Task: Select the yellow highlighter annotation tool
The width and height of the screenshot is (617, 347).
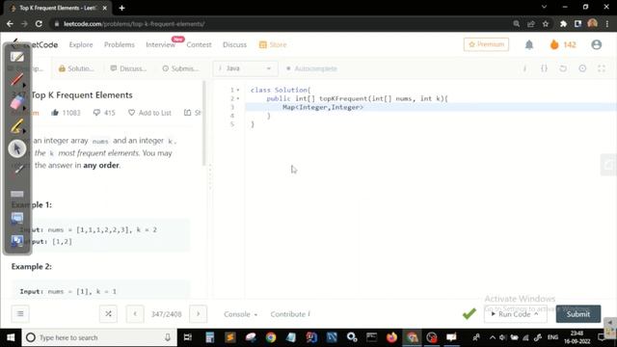Action: point(16,126)
